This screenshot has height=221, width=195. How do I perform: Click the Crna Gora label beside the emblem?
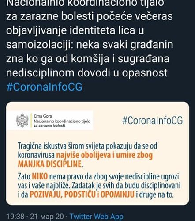(43, 116)
